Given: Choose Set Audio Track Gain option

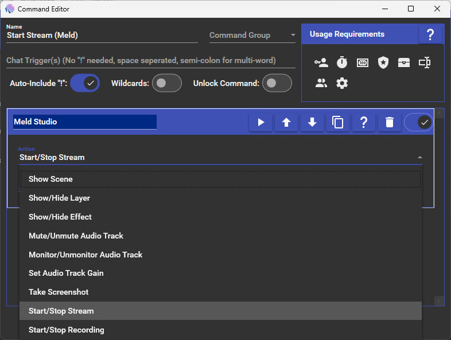Looking at the screenshot, I should coord(220,273).
